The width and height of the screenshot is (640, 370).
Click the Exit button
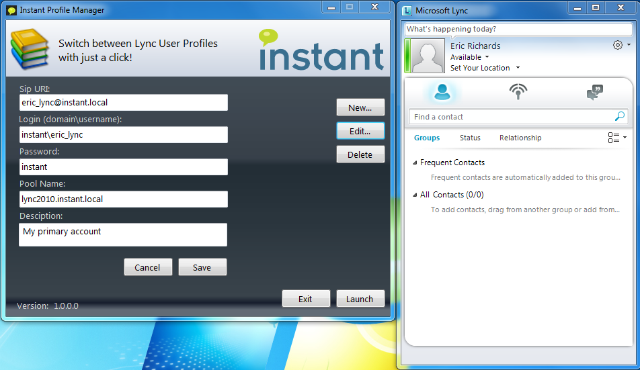[306, 299]
